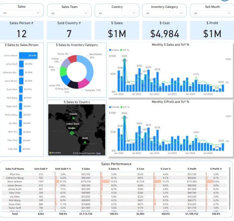Viewport: 234px width, 221px height.
Task: Open the Sales Team filter dropdown
Action: coord(86,12)
